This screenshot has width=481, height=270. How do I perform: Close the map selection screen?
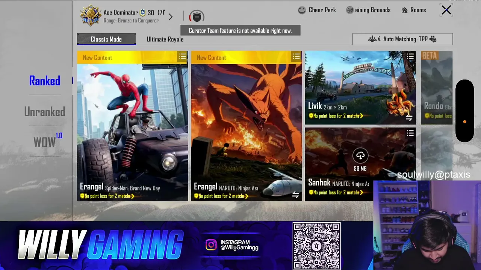[446, 10]
